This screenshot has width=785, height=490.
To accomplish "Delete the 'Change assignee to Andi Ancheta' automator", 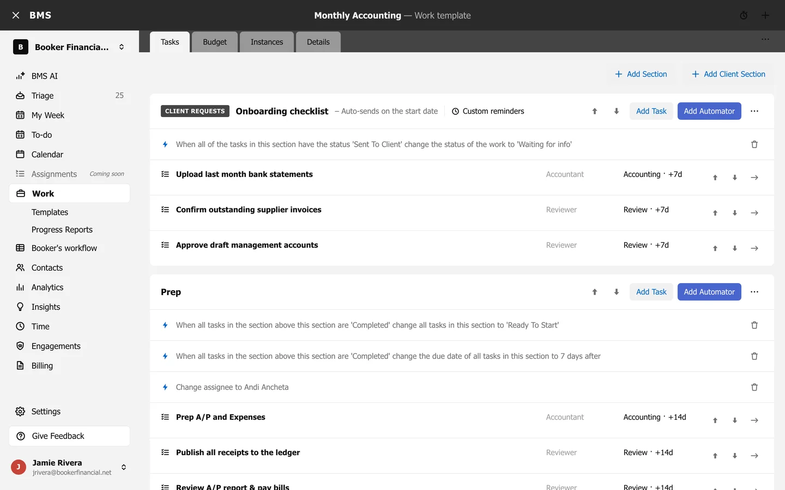I will 754,387.
